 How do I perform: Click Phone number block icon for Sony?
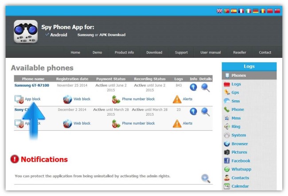tap(116, 124)
